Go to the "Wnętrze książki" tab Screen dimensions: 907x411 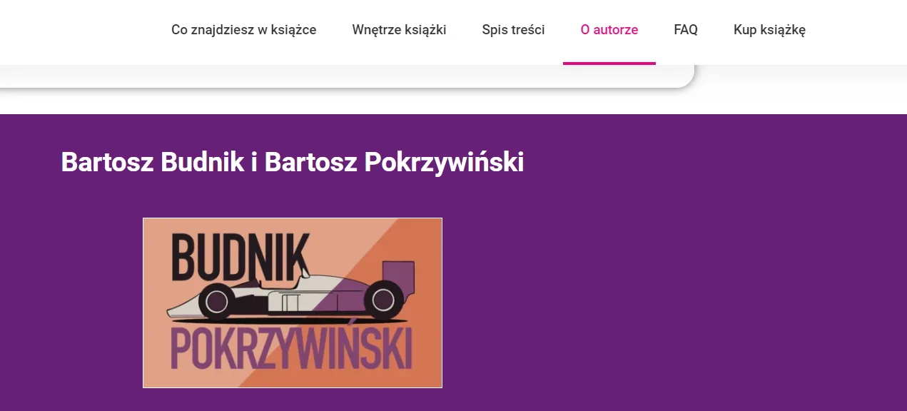pos(399,30)
